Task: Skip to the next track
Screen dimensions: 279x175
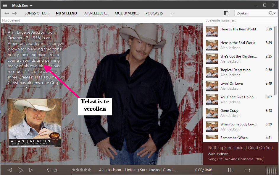Action: 31,170
